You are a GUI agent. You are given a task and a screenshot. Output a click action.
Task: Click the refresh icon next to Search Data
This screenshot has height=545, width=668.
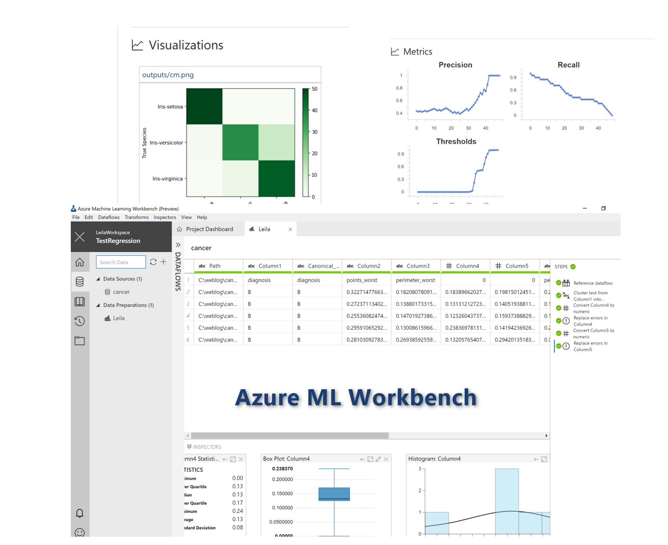click(x=153, y=262)
